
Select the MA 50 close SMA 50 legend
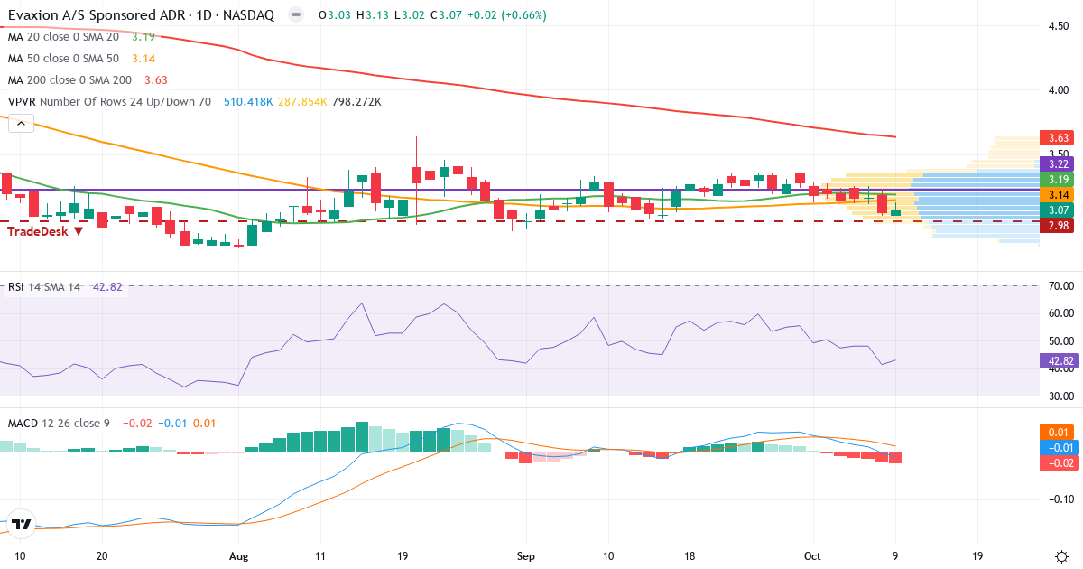[x=64, y=59]
